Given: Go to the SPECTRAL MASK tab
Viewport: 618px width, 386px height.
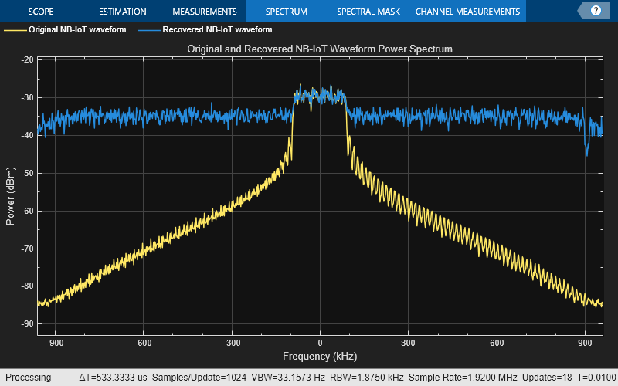Looking at the screenshot, I should 368,12.
